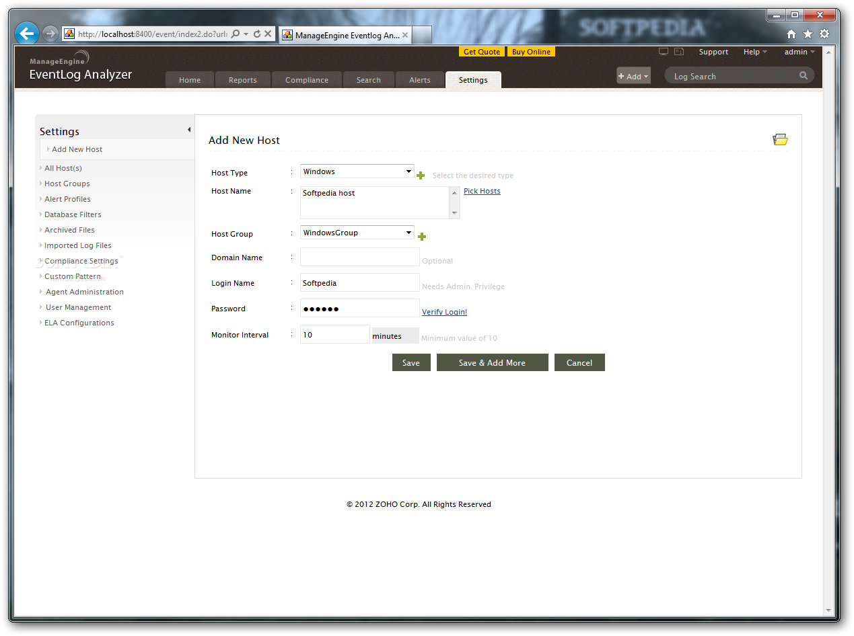This screenshot has width=854, height=636.
Task: Open Imported Log Files in sidebar
Action: click(x=77, y=245)
